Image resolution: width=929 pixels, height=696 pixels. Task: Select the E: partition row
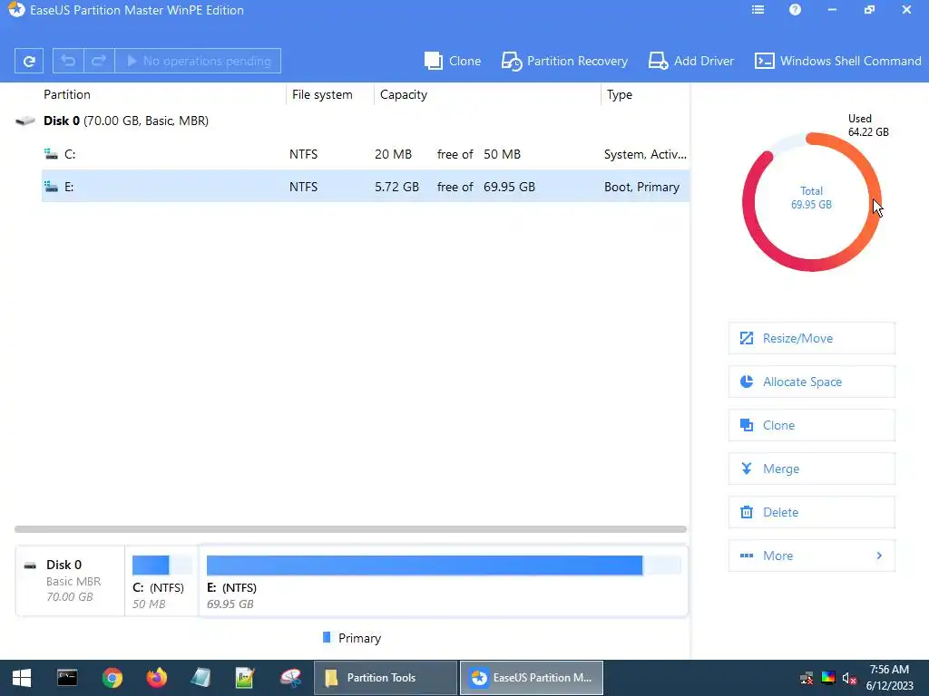click(x=365, y=187)
